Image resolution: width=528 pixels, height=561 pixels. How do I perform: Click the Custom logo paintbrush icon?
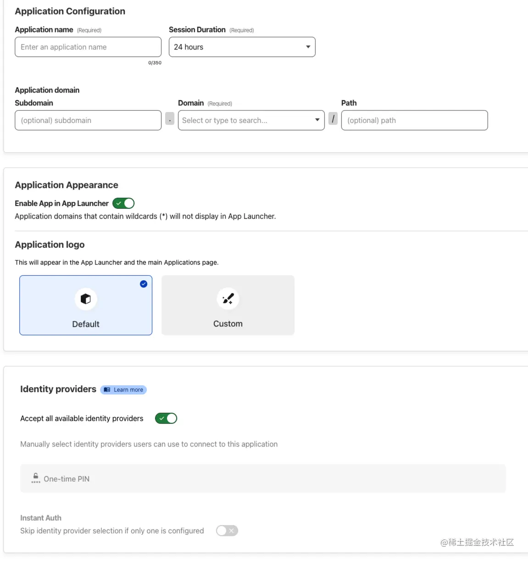pyautogui.click(x=228, y=299)
